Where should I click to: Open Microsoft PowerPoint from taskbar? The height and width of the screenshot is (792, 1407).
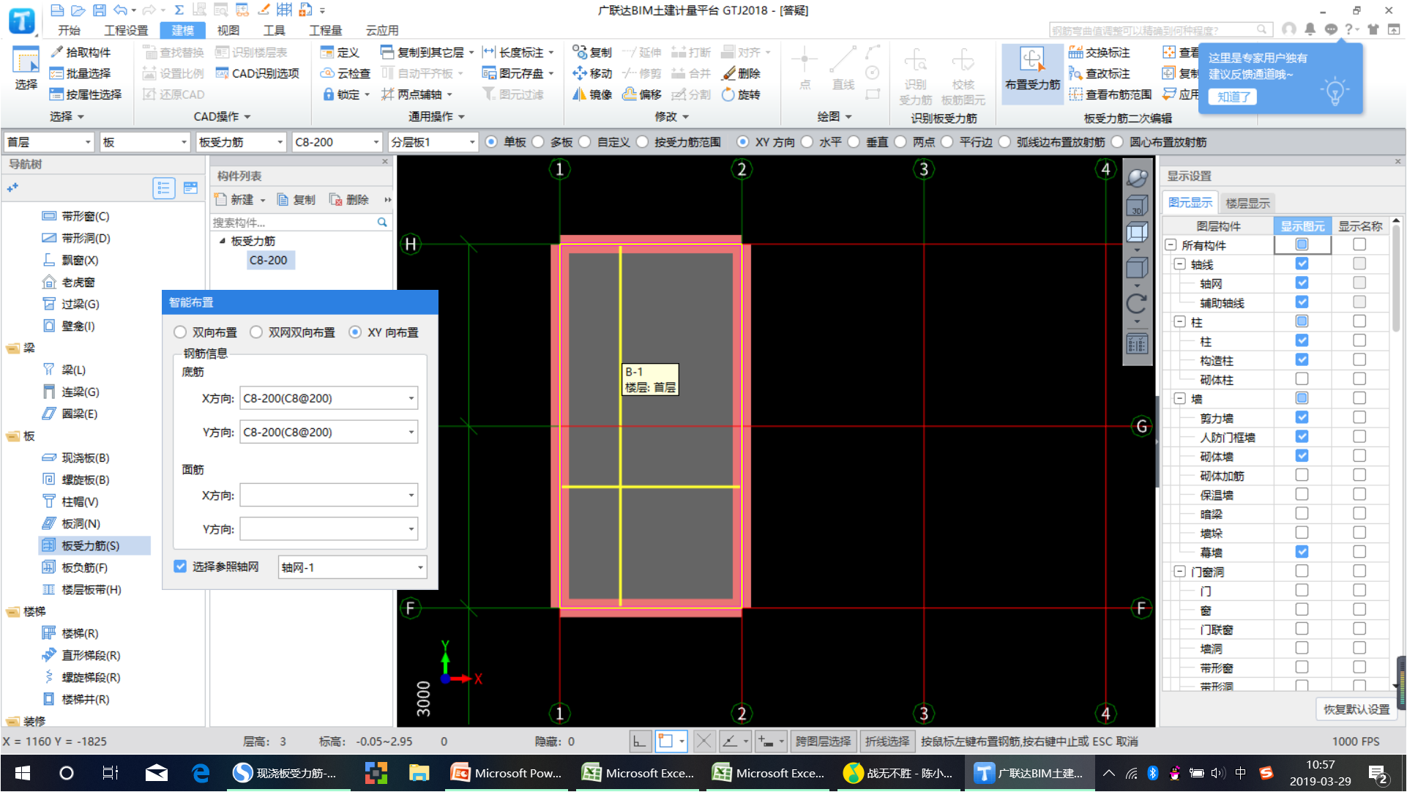tap(507, 773)
